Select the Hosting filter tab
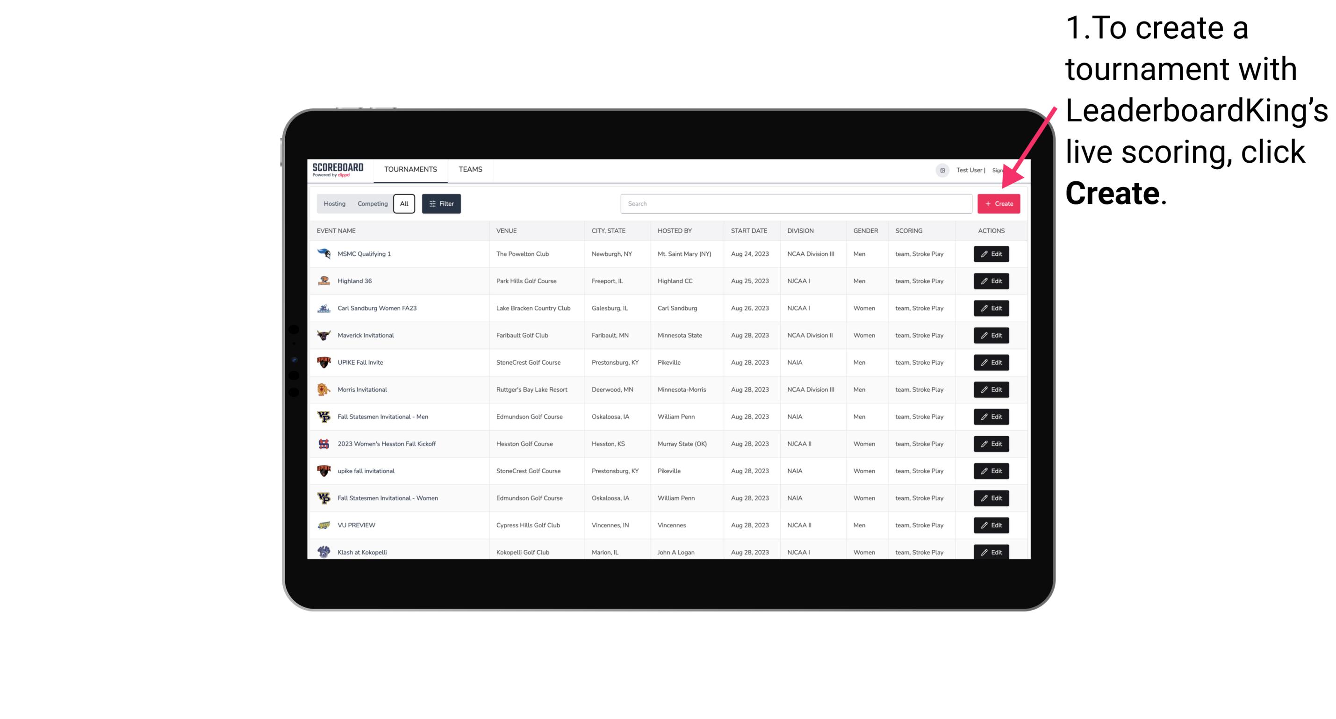 335,204
